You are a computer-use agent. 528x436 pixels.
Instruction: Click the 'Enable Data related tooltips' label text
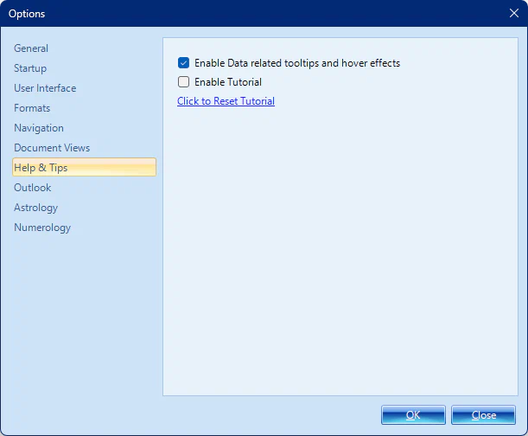coord(297,63)
